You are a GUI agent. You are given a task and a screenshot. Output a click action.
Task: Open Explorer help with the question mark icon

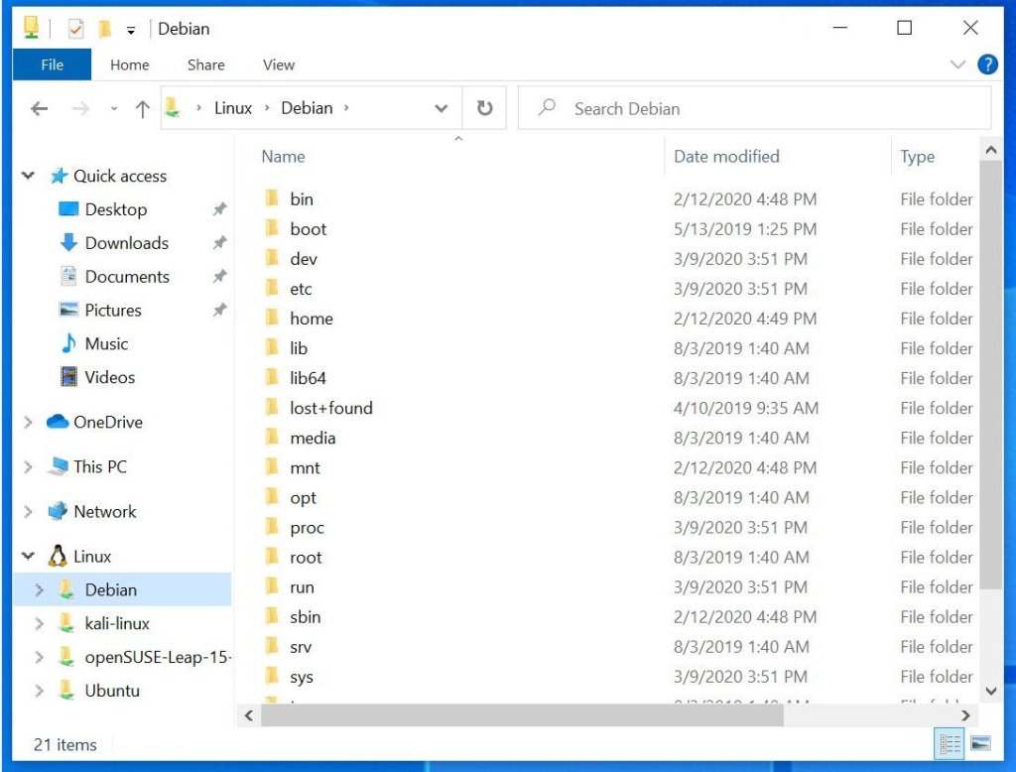988,64
